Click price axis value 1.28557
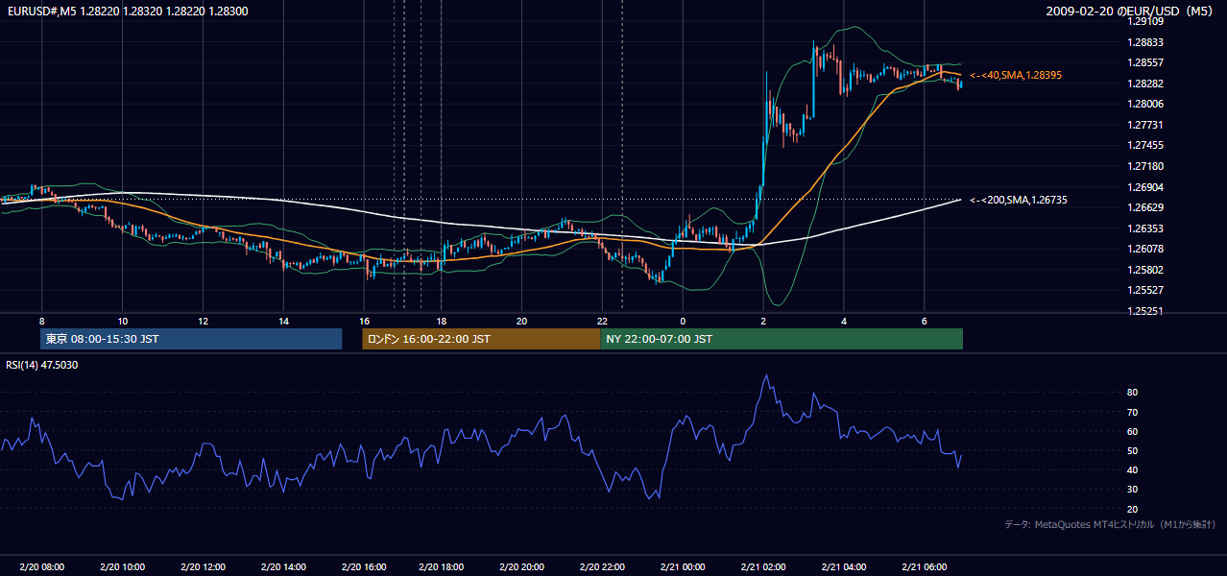The image size is (1227, 576). tap(1145, 62)
